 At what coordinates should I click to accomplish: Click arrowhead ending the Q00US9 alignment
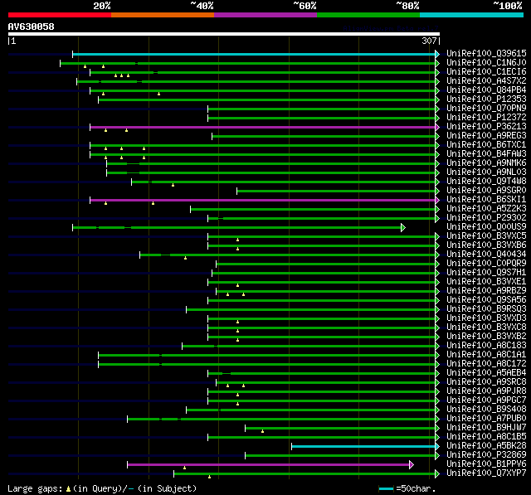(403, 227)
